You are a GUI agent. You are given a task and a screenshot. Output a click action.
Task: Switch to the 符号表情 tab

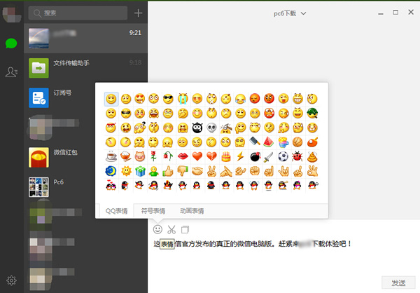click(x=153, y=211)
